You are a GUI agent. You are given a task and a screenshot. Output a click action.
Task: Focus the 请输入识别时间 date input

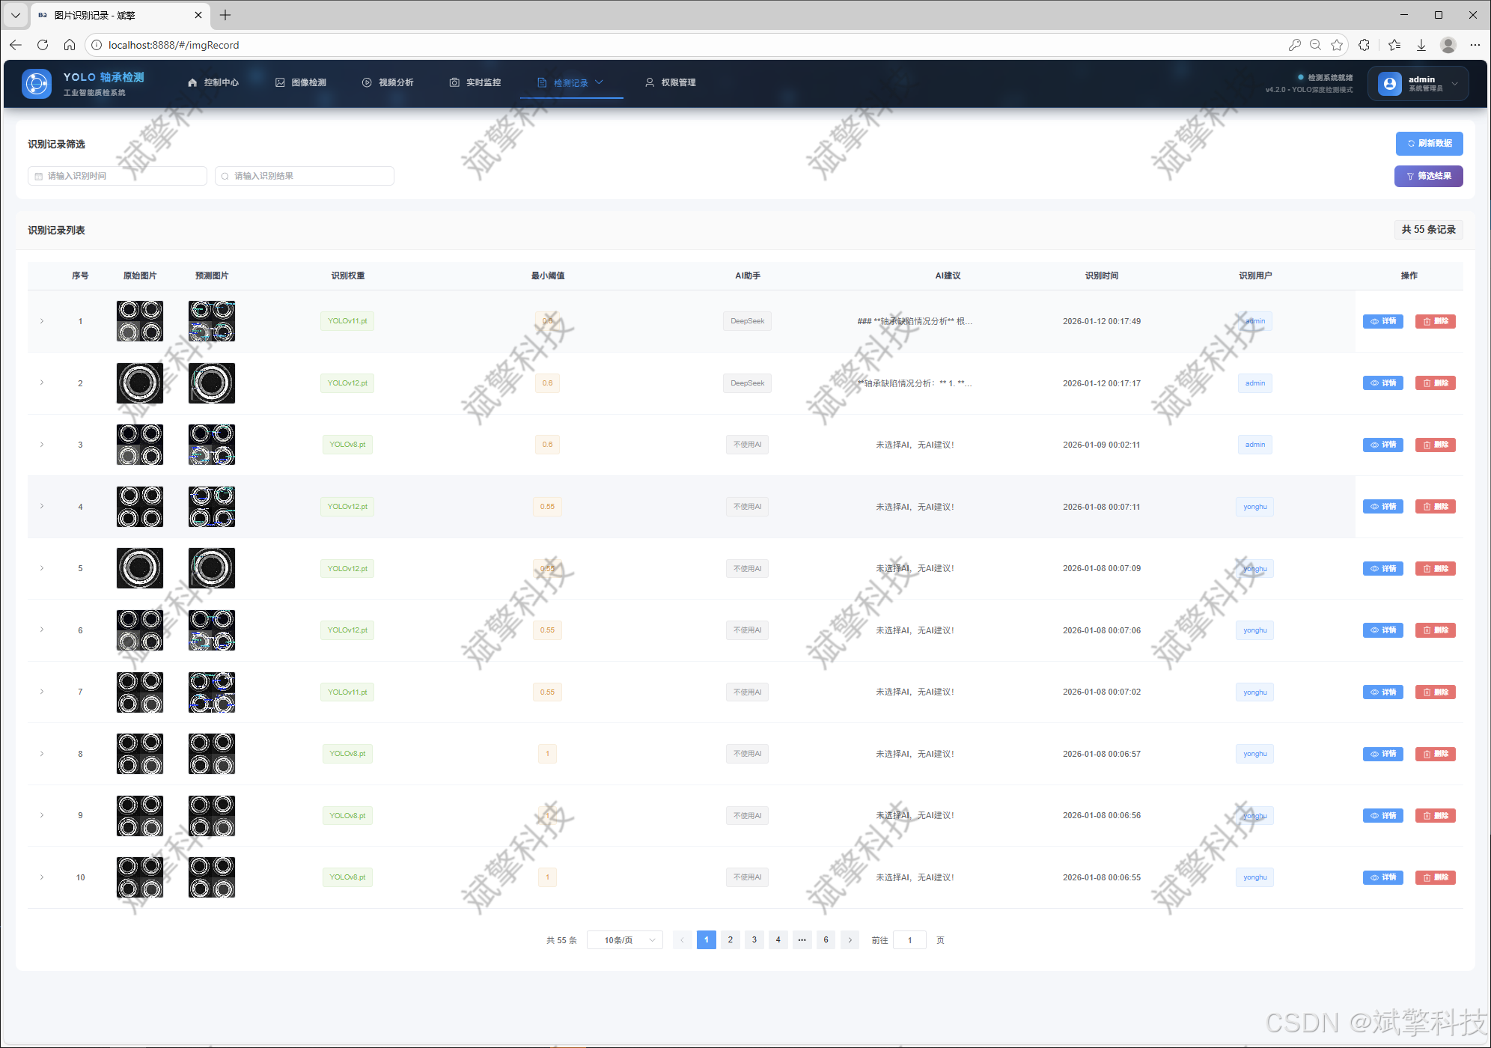[118, 176]
